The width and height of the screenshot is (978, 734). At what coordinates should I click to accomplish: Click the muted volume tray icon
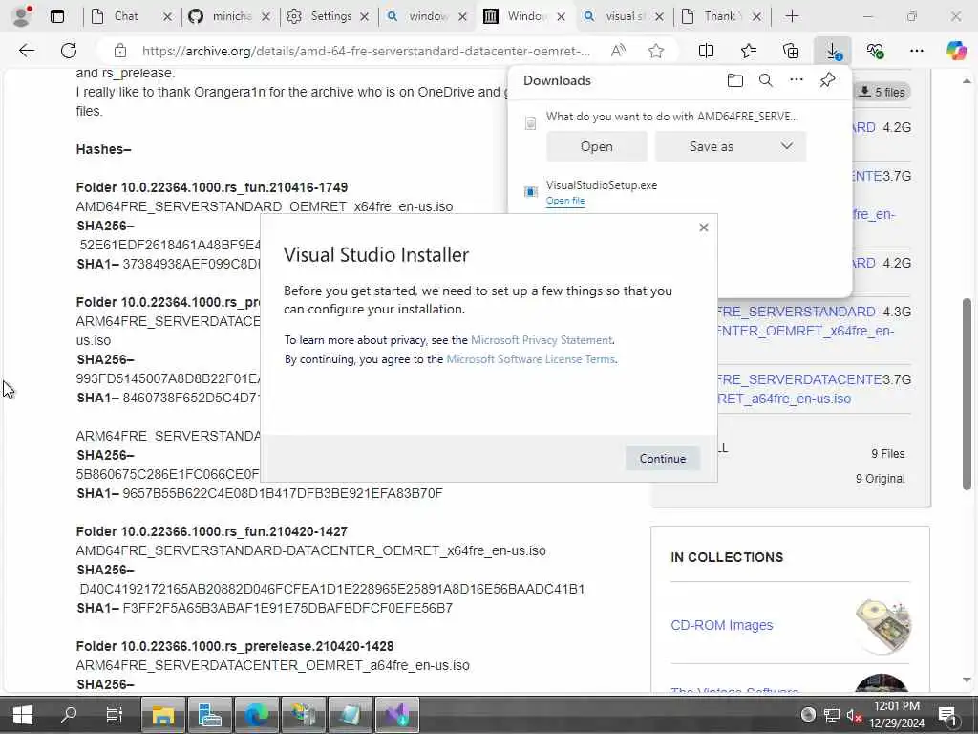[x=854, y=715]
